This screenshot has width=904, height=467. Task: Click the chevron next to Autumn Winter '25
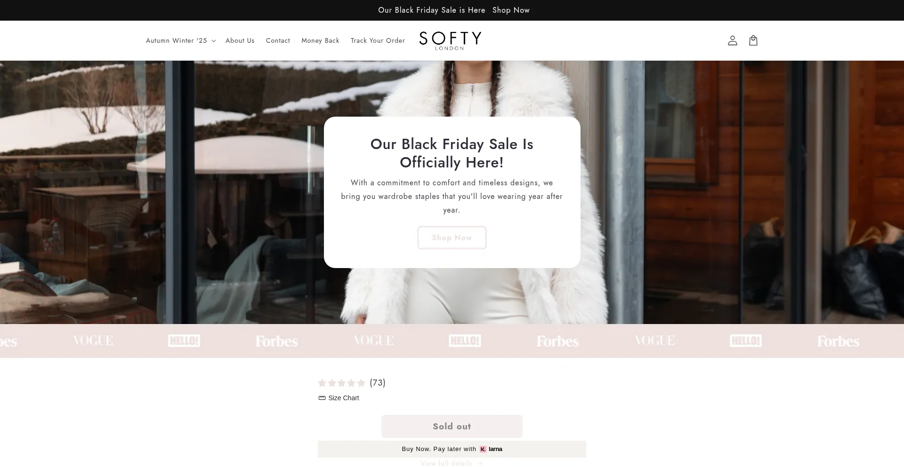(x=213, y=41)
